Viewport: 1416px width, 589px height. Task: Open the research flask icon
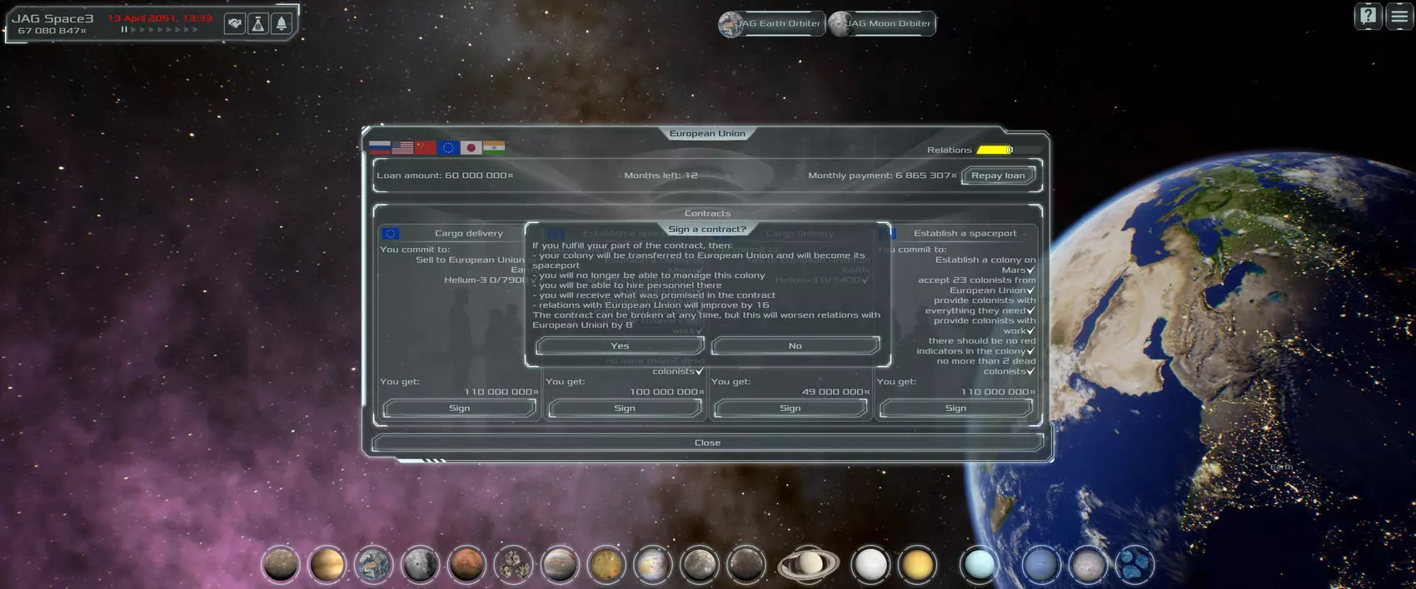[x=258, y=24]
